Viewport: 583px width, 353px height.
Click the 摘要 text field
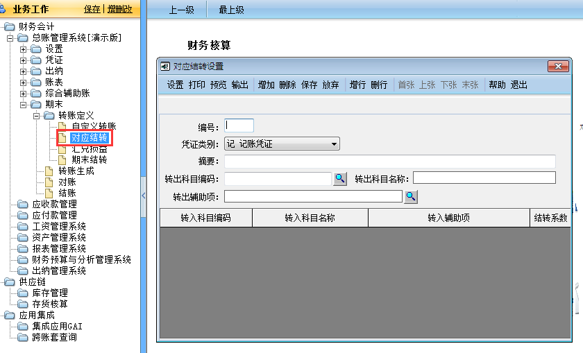click(x=389, y=162)
